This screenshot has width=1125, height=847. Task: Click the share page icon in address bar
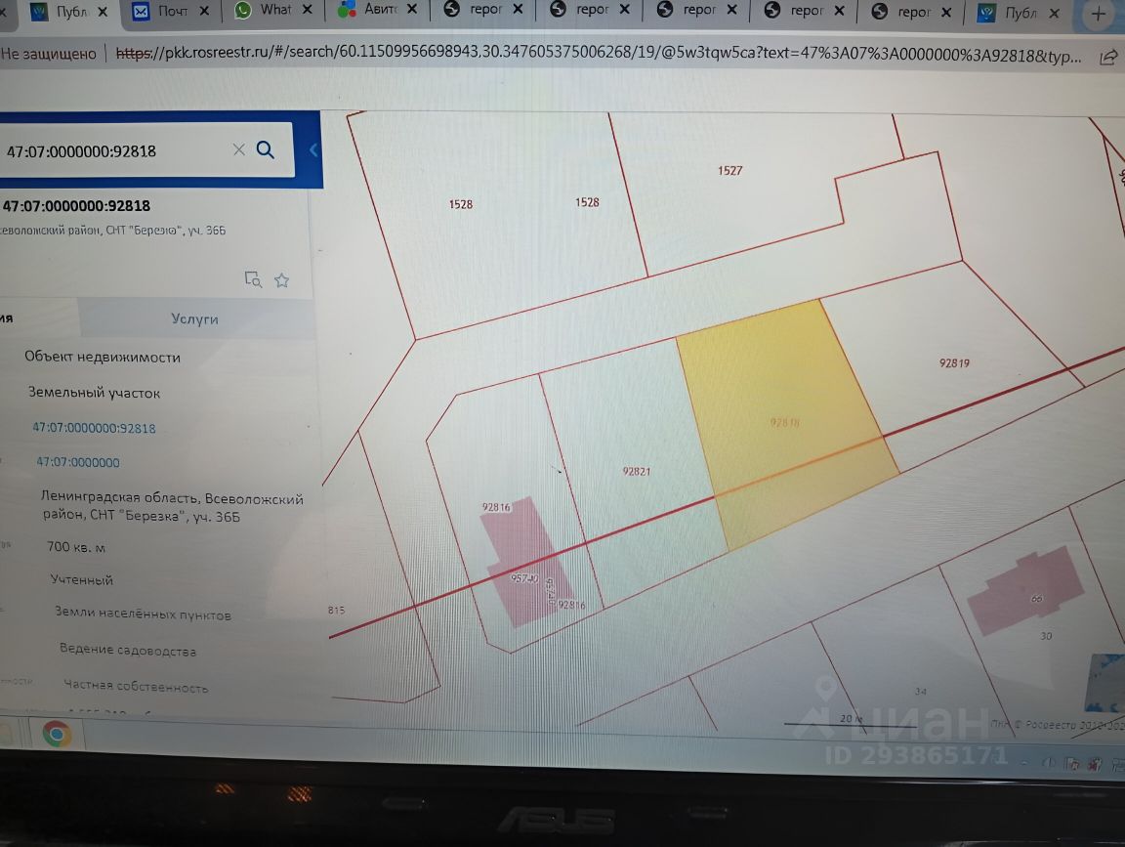coord(1108,58)
